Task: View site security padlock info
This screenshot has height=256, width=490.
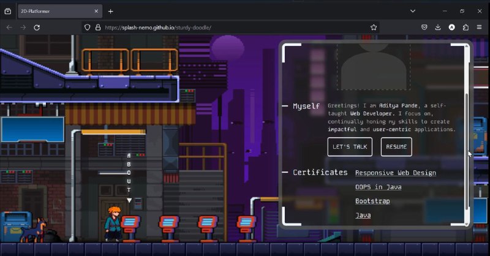Action: (98, 28)
